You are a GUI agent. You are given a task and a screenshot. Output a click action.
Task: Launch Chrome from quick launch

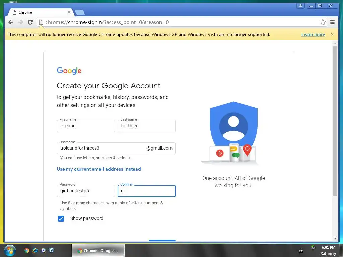[27, 250]
